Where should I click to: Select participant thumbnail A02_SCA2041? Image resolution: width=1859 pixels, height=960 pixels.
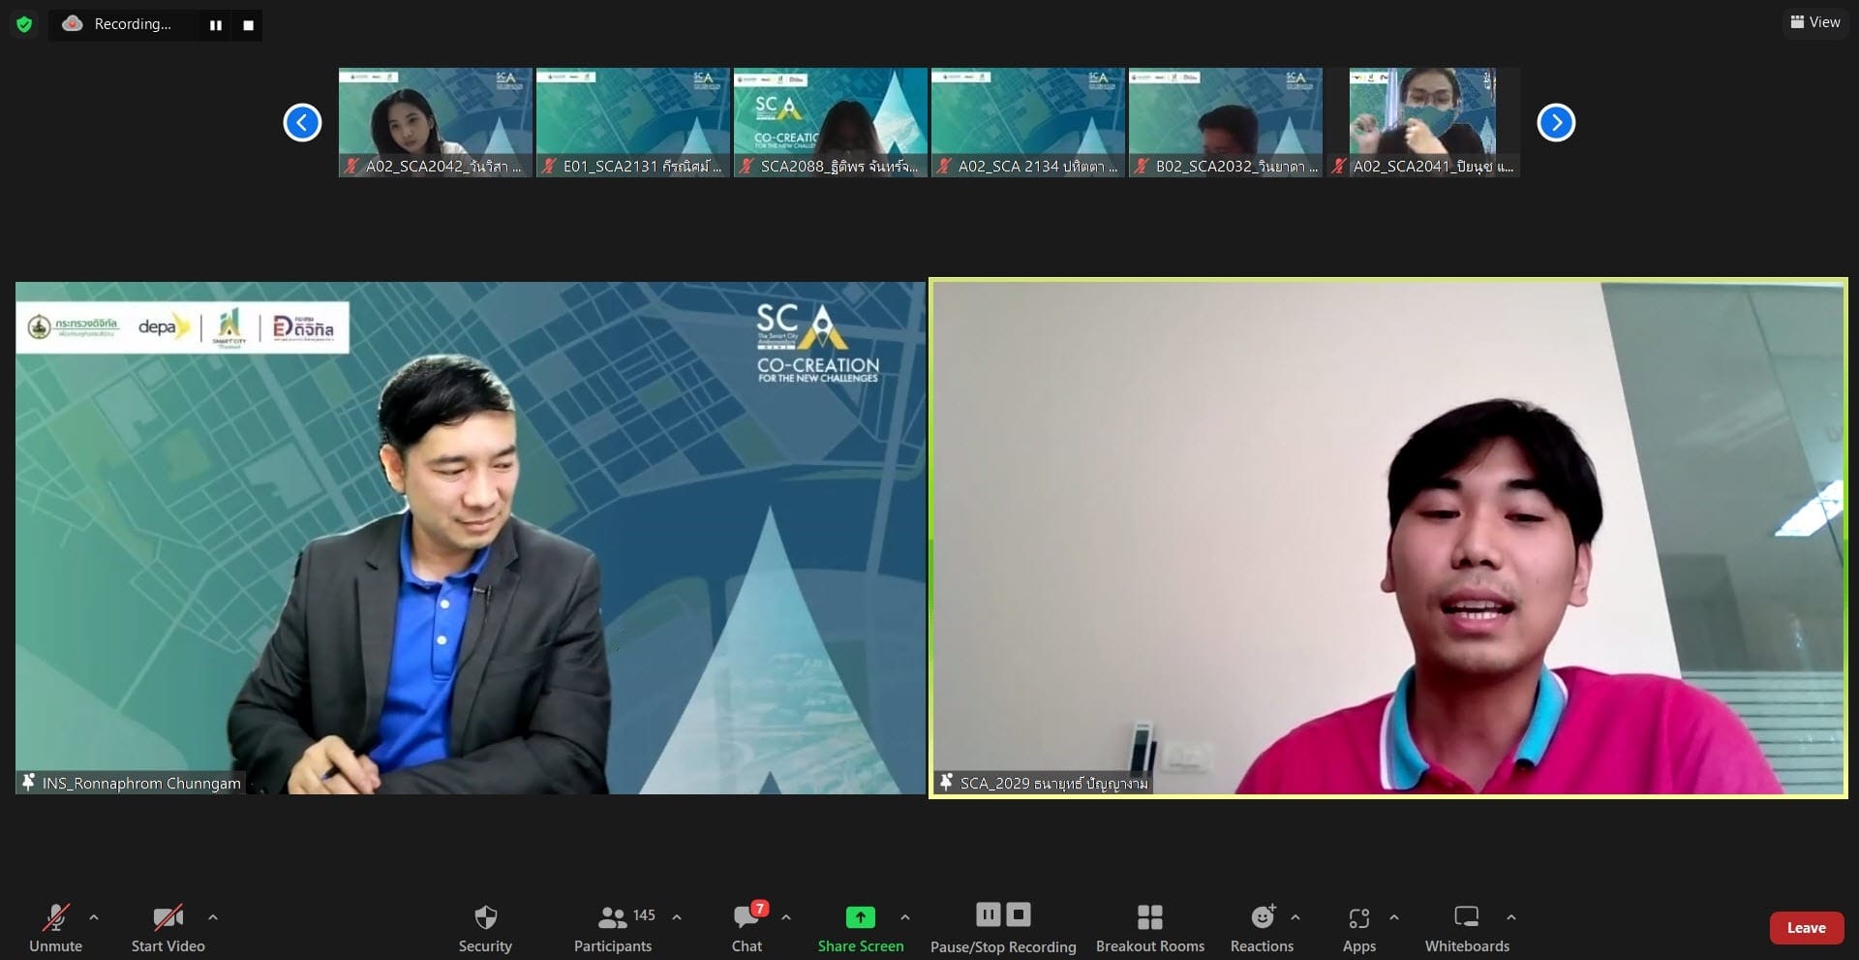click(1422, 122)
